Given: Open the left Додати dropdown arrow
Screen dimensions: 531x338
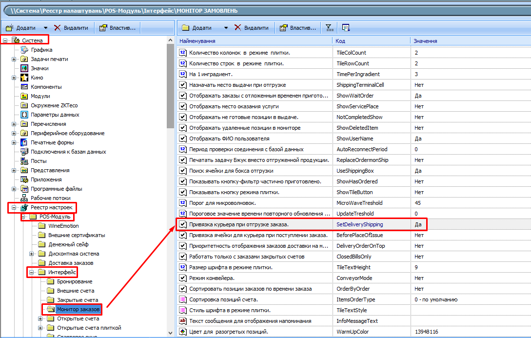Looking at the screenshot, I should (x=46, y=28).
